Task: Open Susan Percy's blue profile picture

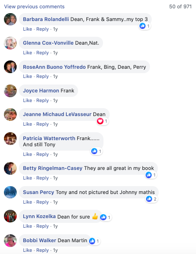Action: tap(10, 192)
